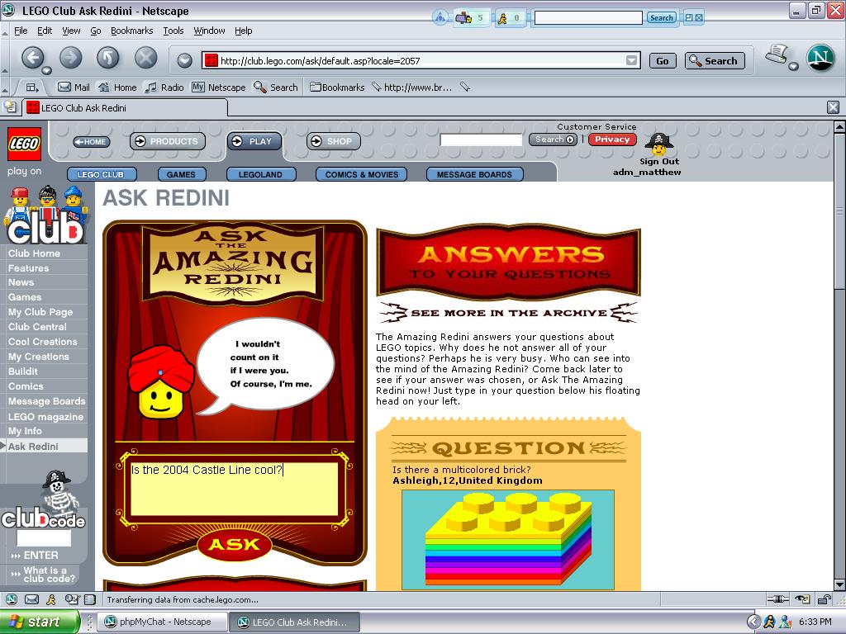
Task: Open Radio from the personal toolbar
Action: click(x=164, y=88)
